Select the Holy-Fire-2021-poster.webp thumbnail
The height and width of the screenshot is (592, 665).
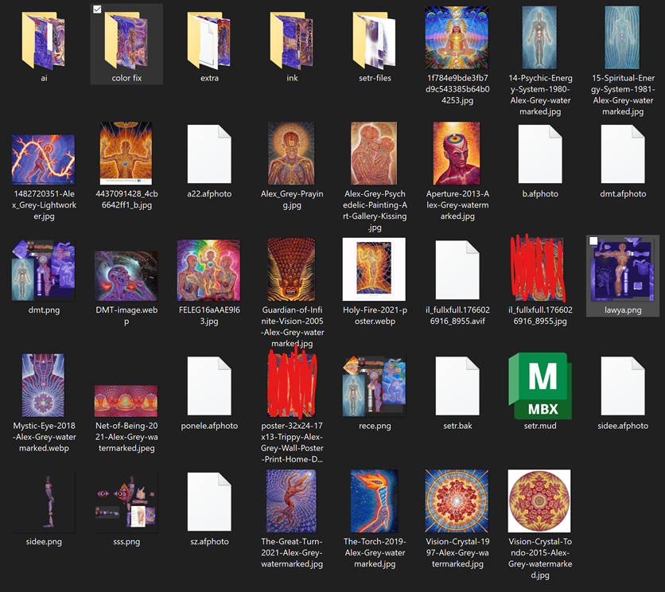(374, 269)
